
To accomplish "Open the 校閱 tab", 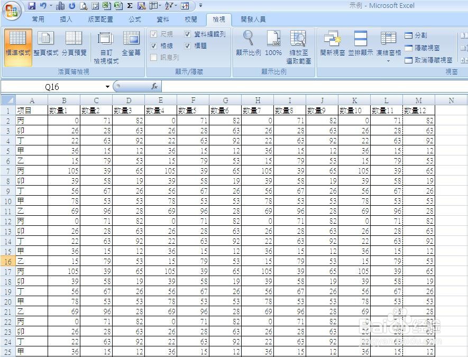I will (x=191, y=20).
